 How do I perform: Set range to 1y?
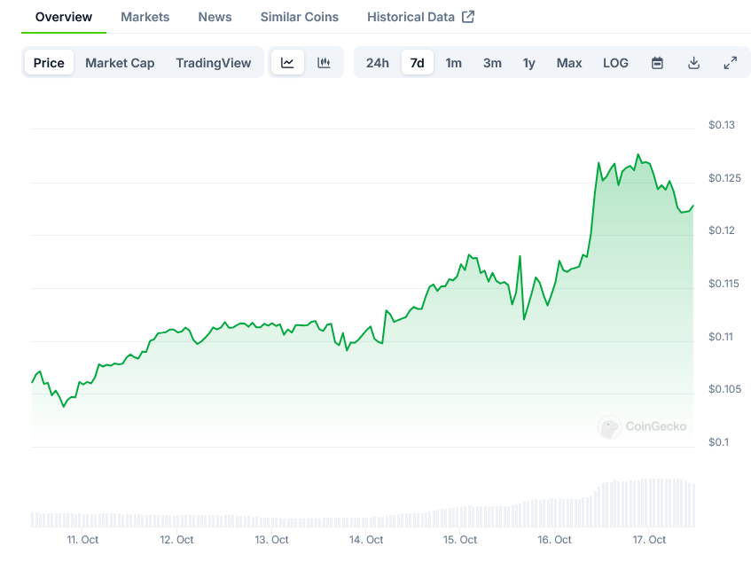click(x=528, y=63)
